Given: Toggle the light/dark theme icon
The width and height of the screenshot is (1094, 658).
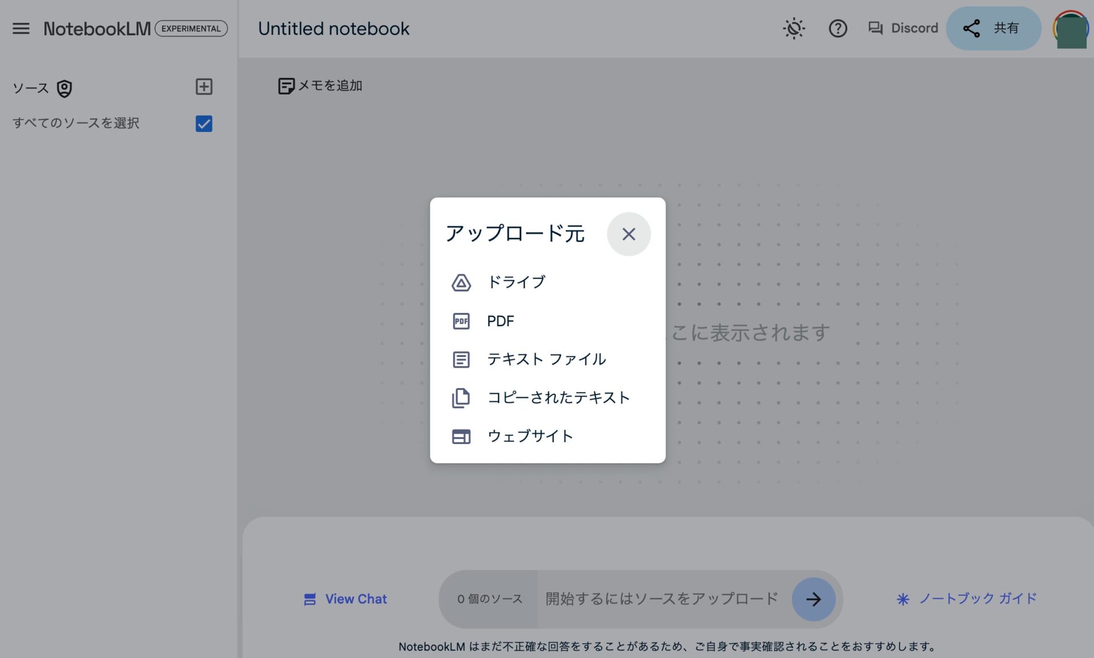Looking at the screenshot, I should (794, 28).
